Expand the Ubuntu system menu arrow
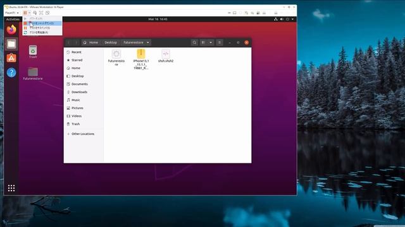 tap(292, 20)
